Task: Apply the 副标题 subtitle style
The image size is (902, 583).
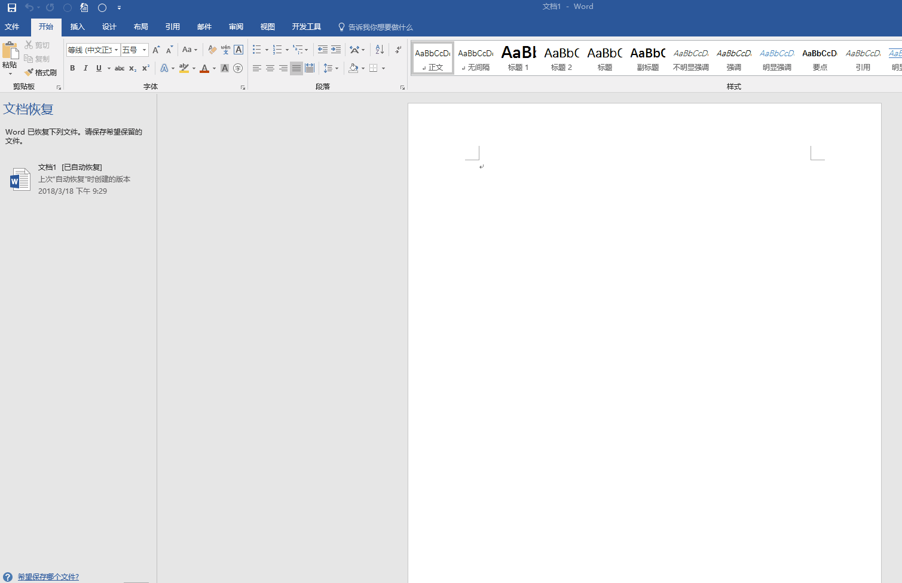Action: (x=647, y=58)
